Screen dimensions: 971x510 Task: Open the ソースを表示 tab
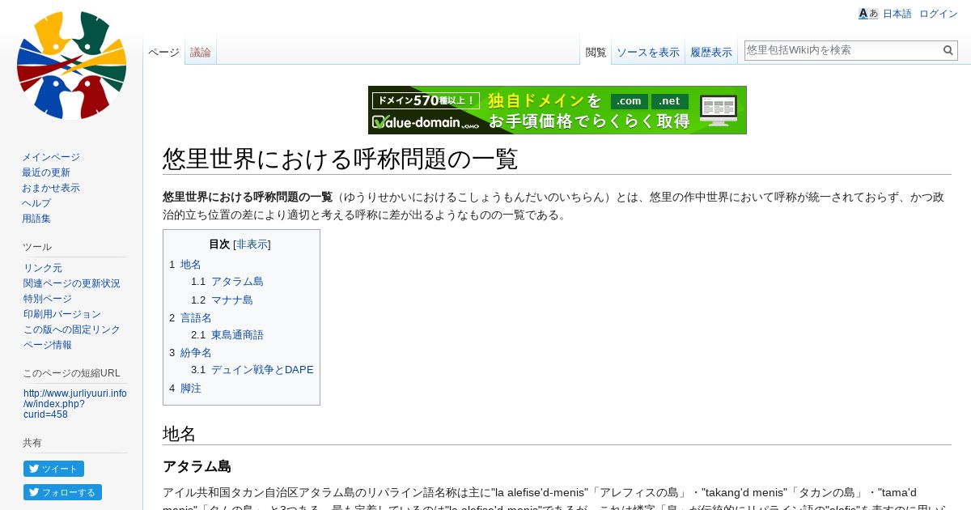pyautogui.click(x=648, y=52)
